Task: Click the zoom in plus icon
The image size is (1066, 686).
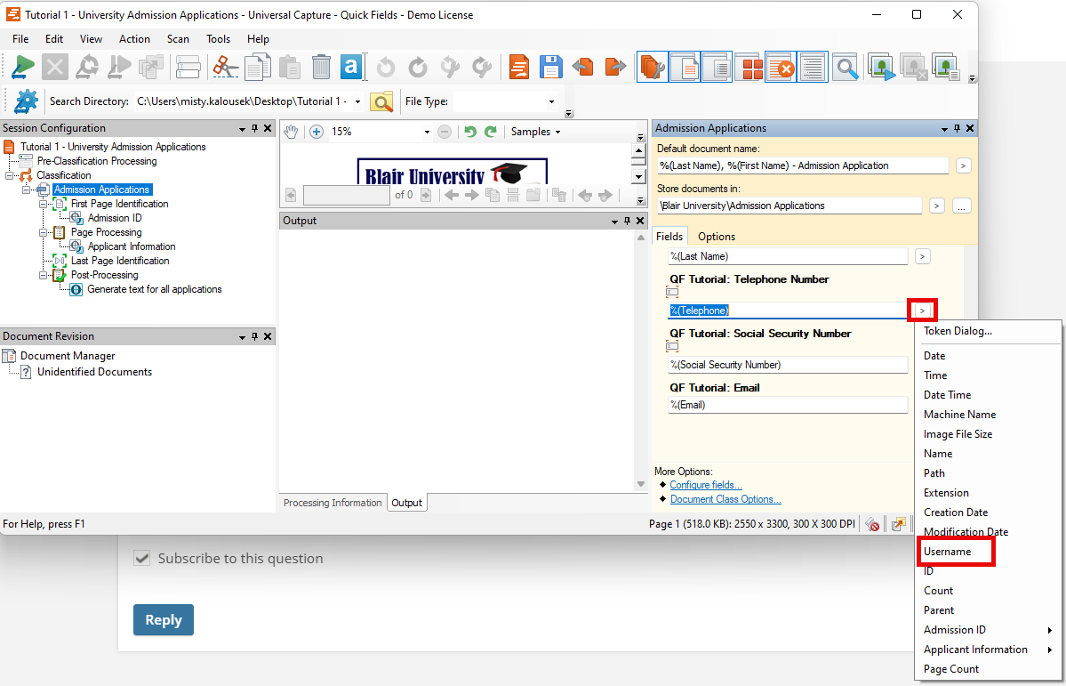Action: (x=317, y=132)
